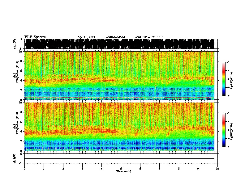The image size is (245, 189).
Task: Click the ch.3 flat signal line panel
Action: click(x=121, y=158)
